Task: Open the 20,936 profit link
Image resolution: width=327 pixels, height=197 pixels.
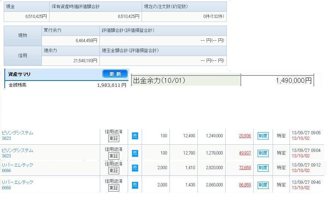Action: [245, 135]
